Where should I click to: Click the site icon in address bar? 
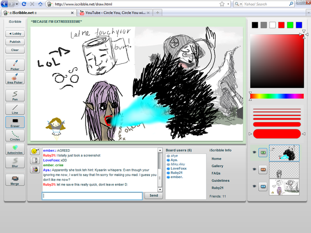coord(49,4)
